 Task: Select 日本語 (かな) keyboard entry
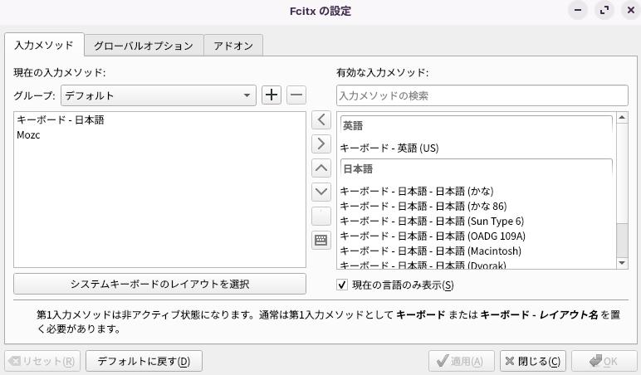(477, 191)
